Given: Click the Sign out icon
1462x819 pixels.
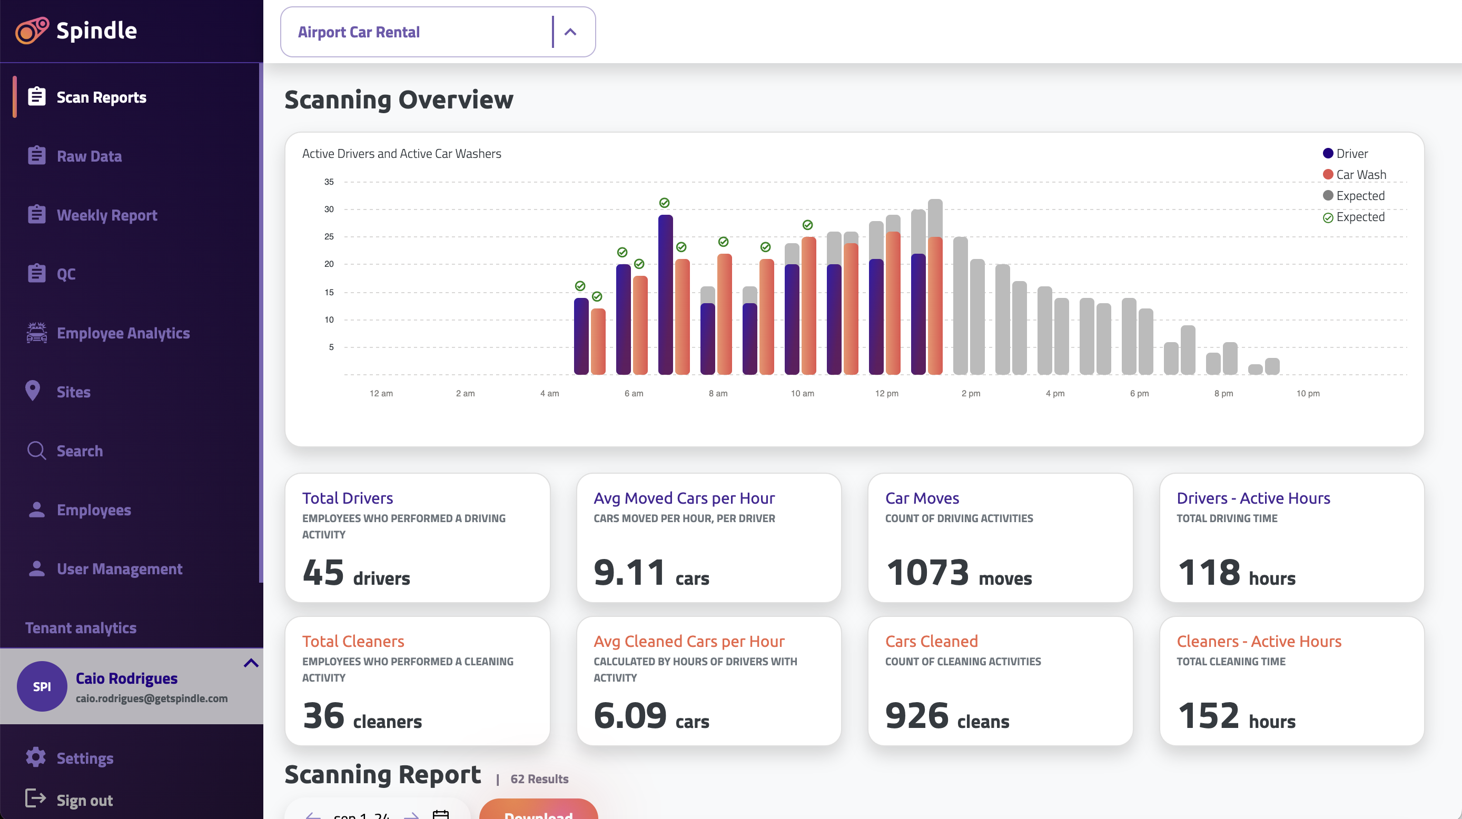Looking at the screenshot, I should (x=36, y=799).
